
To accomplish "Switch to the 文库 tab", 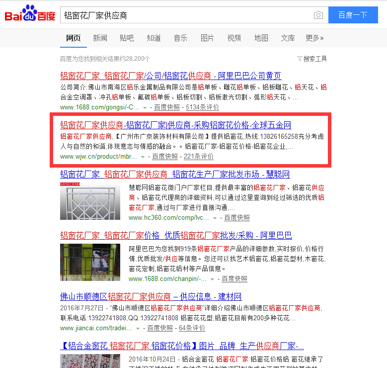I will [x=288, y=38].
